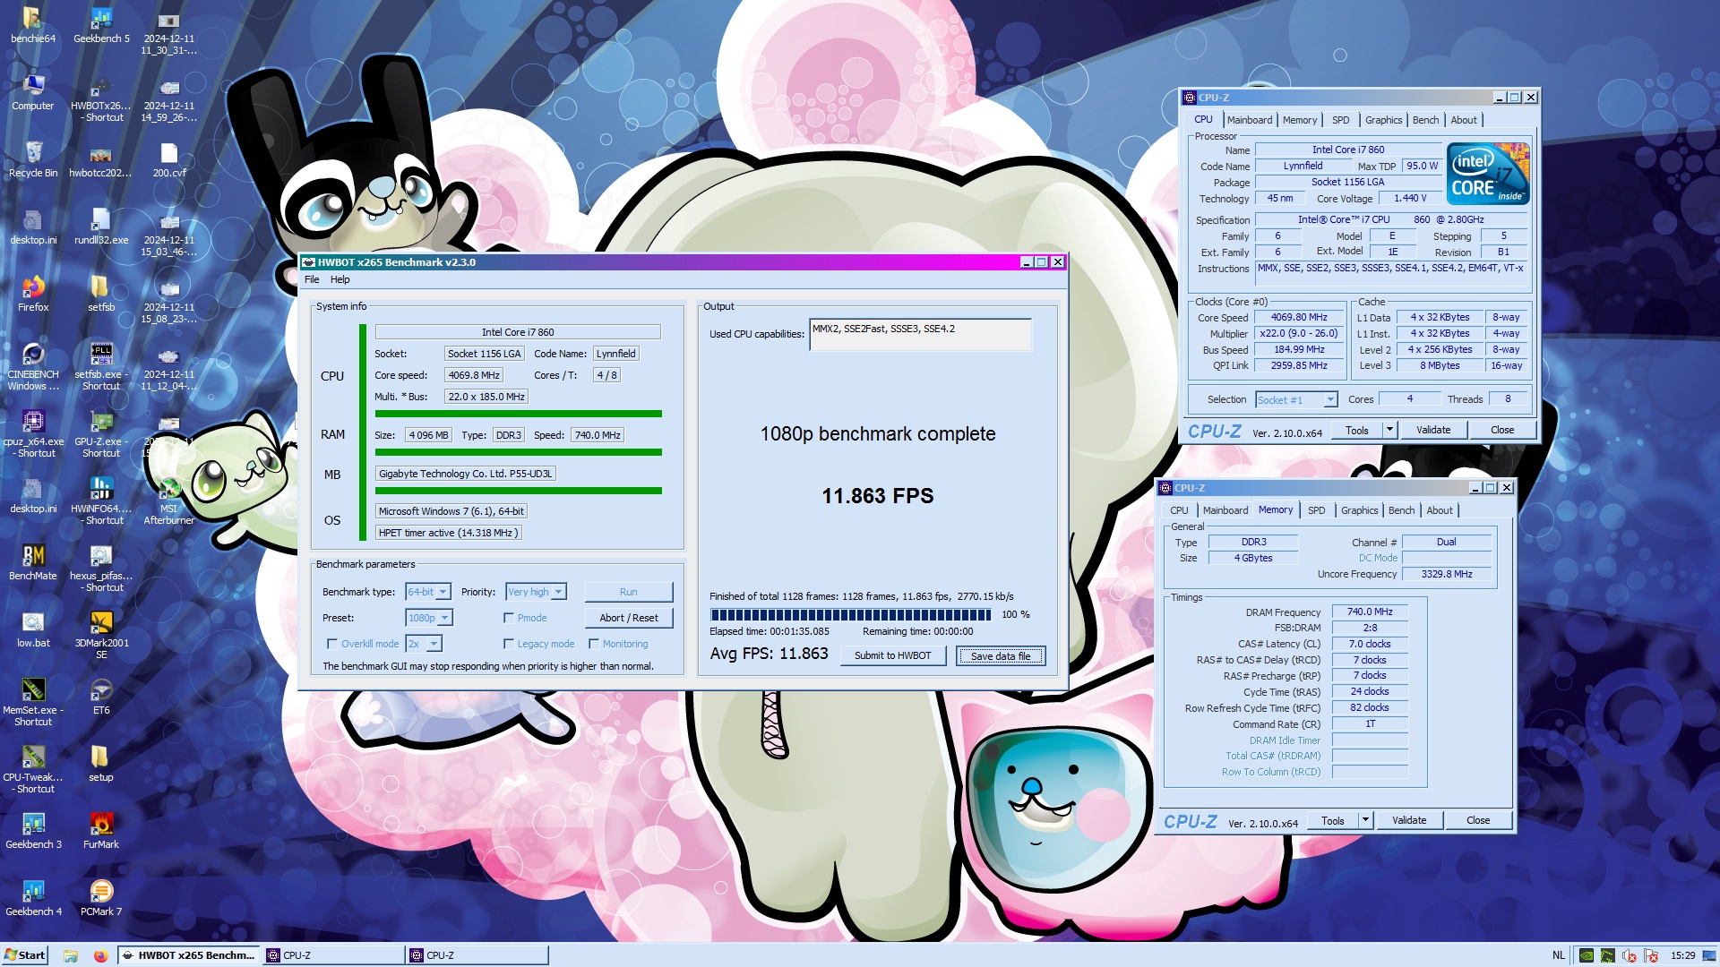
Task: Open 200.cvf file icon
Action: click(169, 158)
